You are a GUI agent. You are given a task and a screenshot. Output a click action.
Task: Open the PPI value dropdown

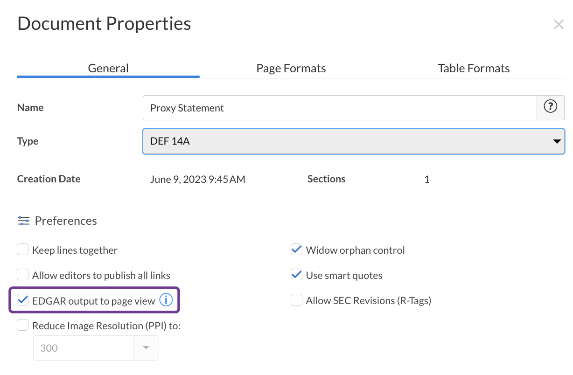(x=147, y=348)
